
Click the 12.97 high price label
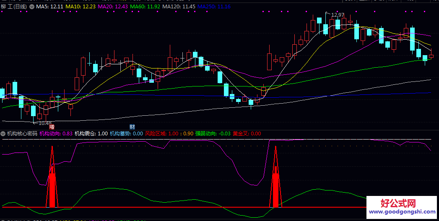pos(338,15)
